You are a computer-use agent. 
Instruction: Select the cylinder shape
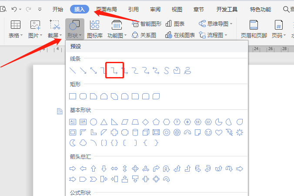pos(135,132)
